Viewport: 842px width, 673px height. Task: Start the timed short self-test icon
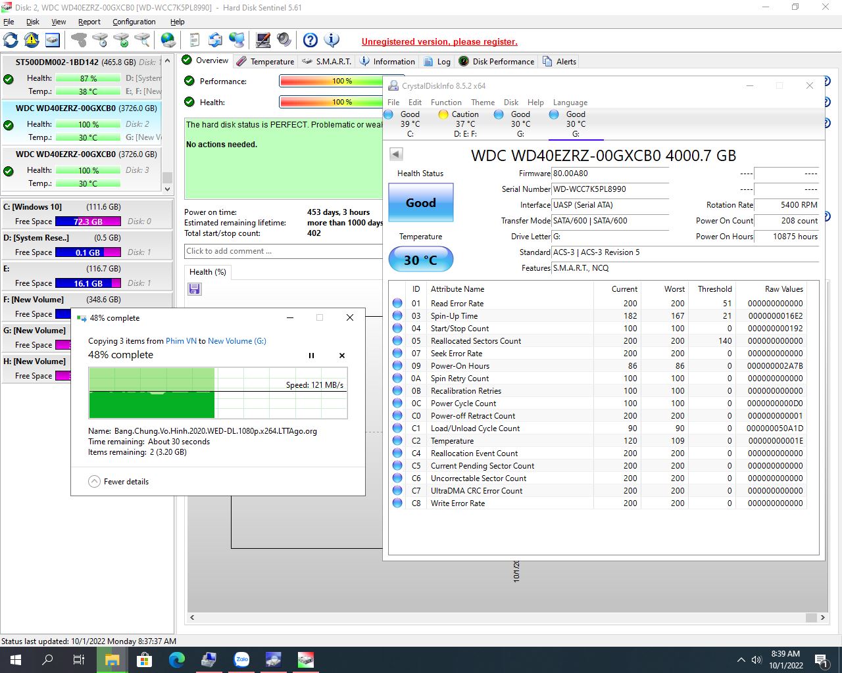click(x=100, y=40)
